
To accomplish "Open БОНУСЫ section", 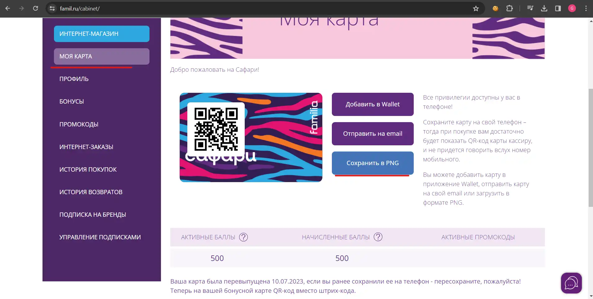I will pyautogui.click(x=72, y=101).
